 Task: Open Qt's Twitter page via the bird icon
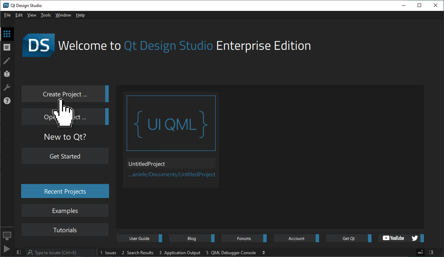tap(415, 238)
